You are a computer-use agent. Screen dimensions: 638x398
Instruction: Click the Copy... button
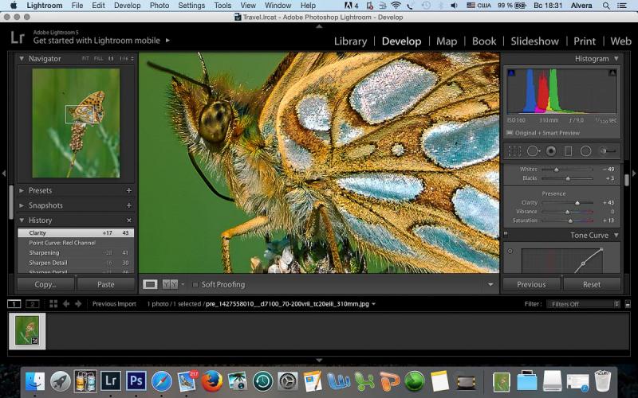(x=45, y=285)
